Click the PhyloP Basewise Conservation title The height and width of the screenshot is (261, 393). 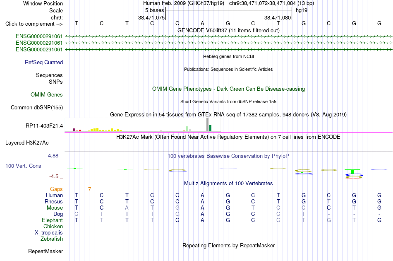(228, 156)
